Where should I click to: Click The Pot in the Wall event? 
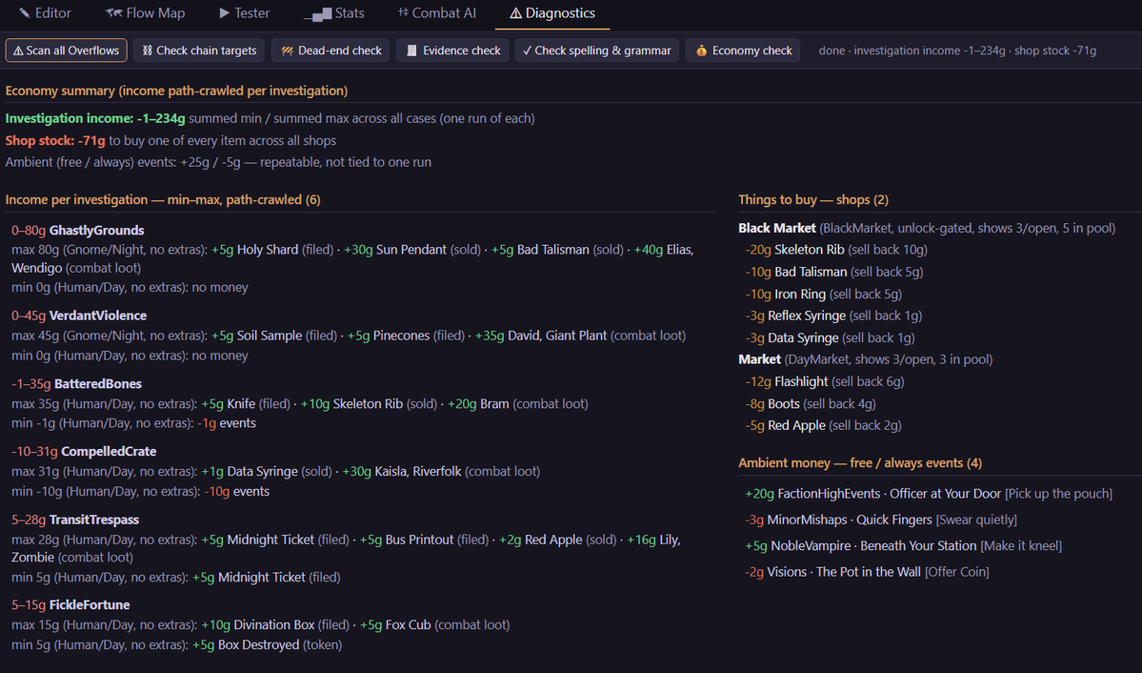click(x=868, y=572)
